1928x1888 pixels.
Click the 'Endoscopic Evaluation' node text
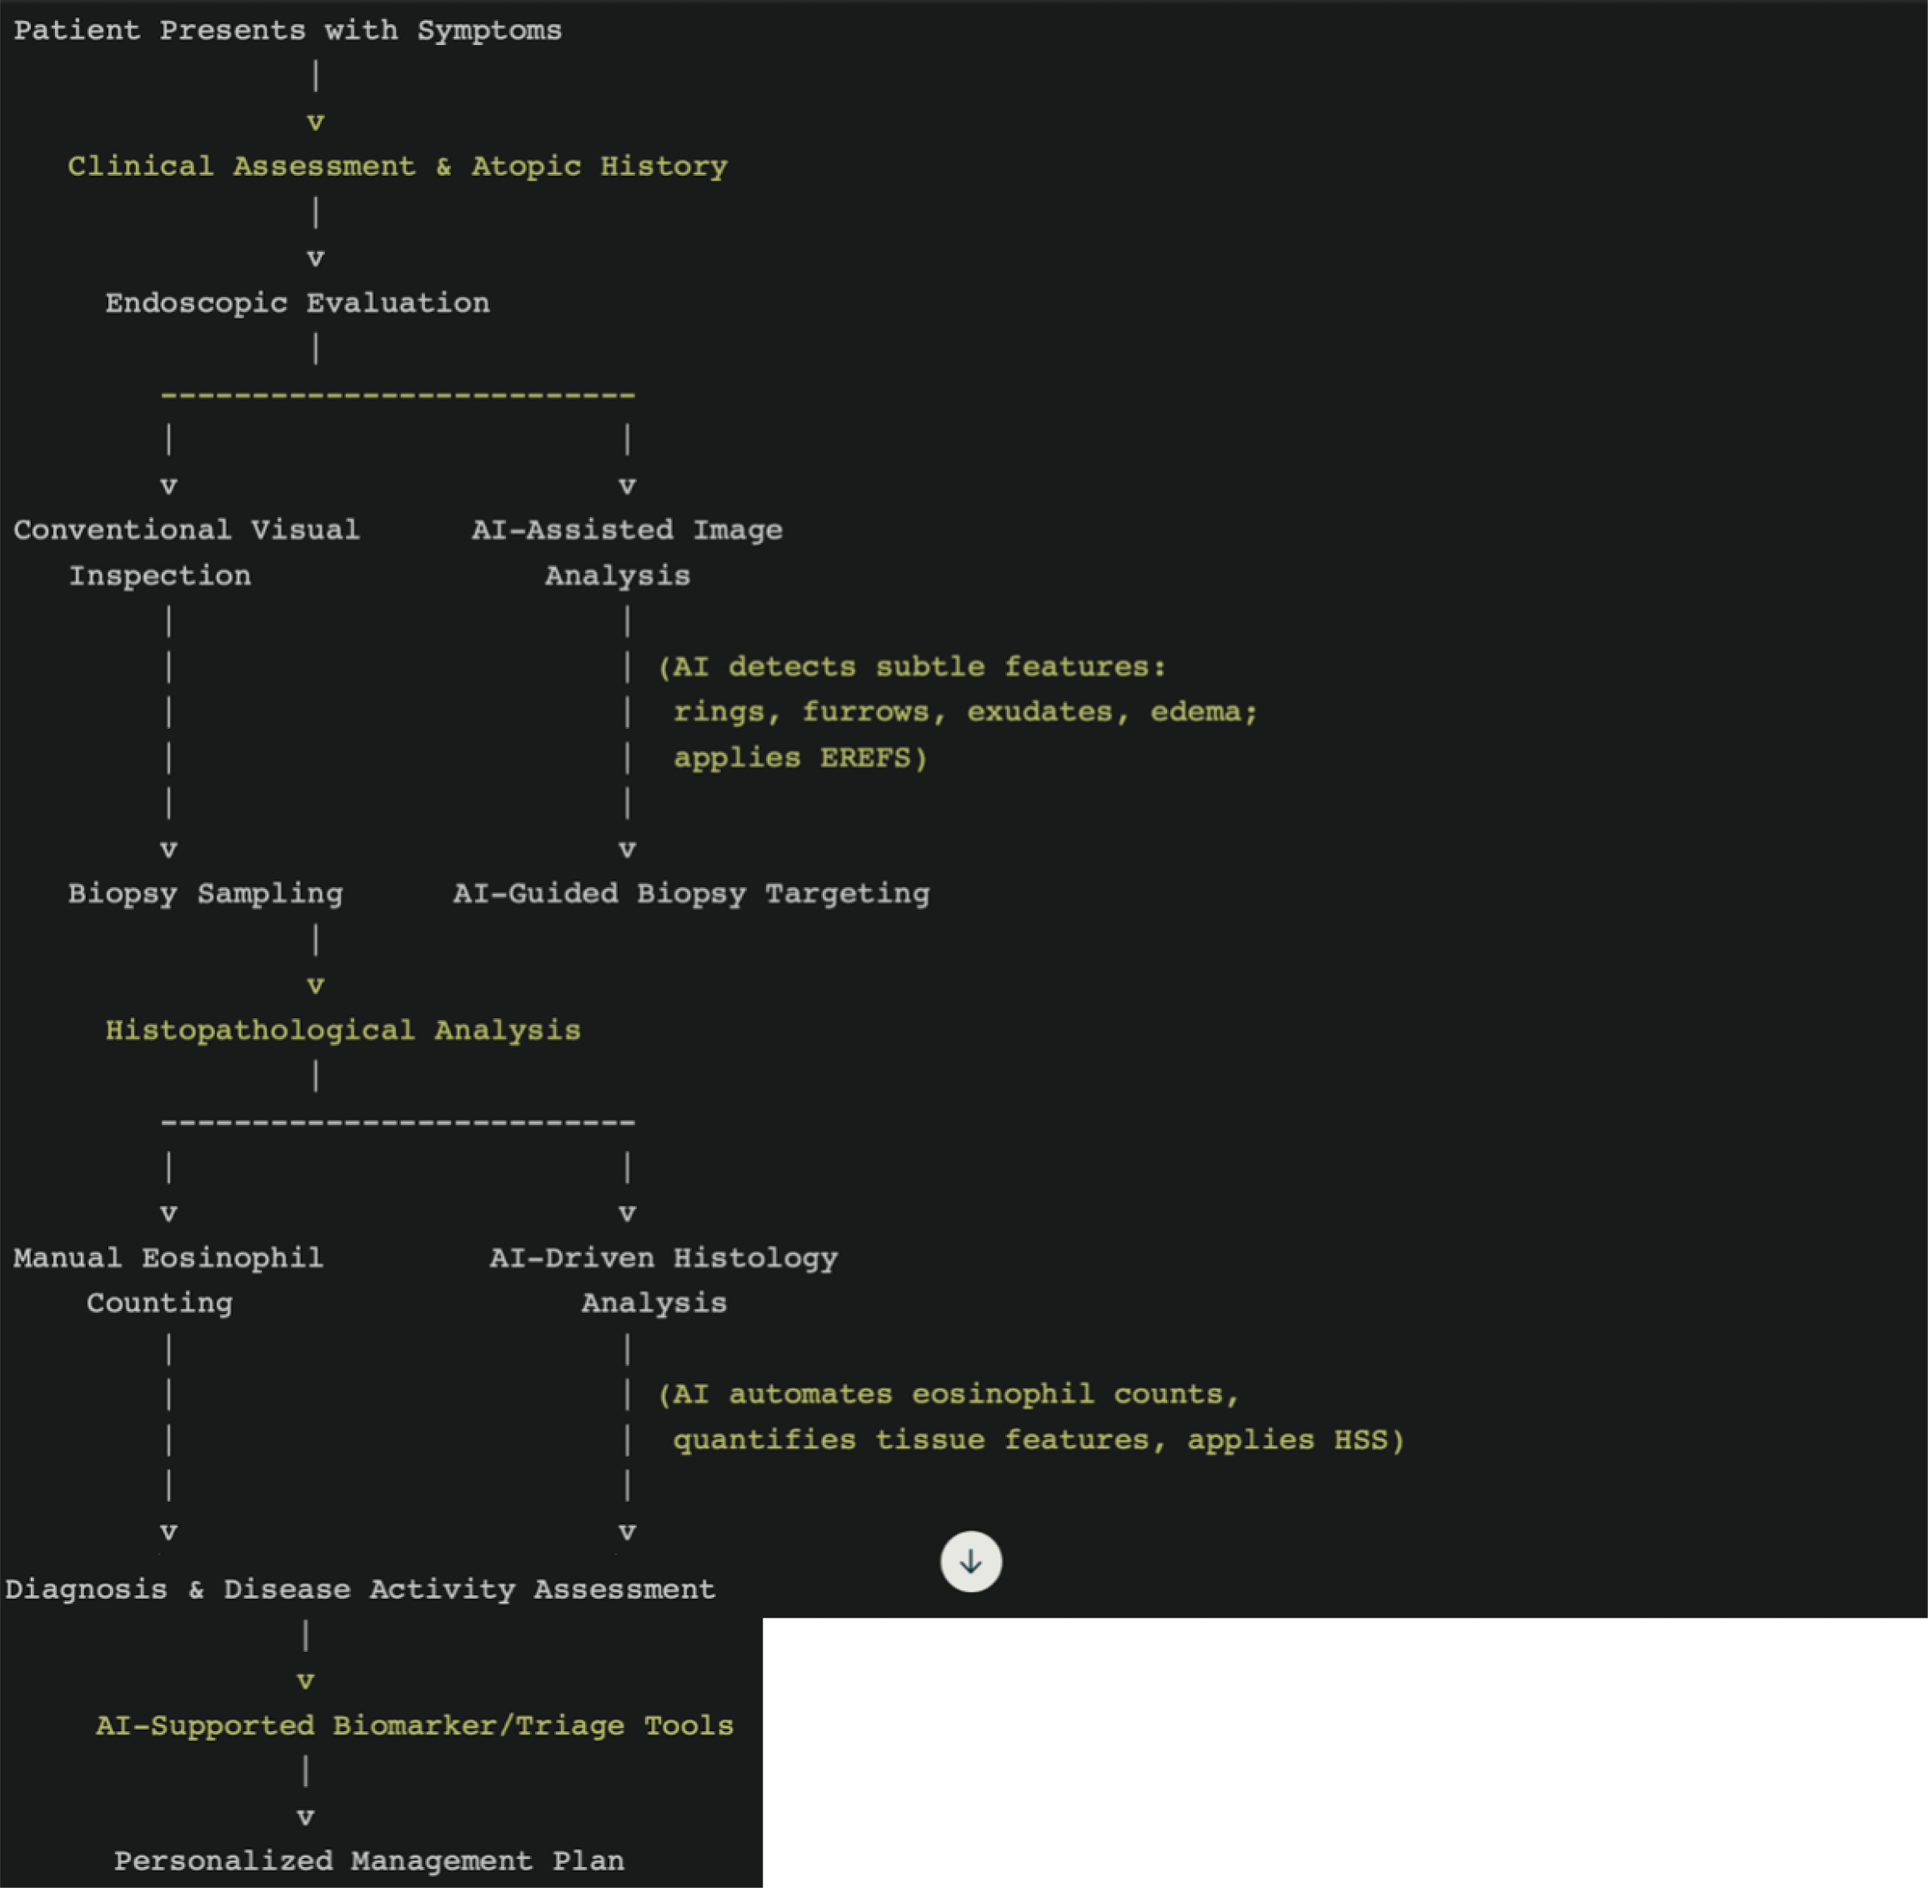[298, 303]
